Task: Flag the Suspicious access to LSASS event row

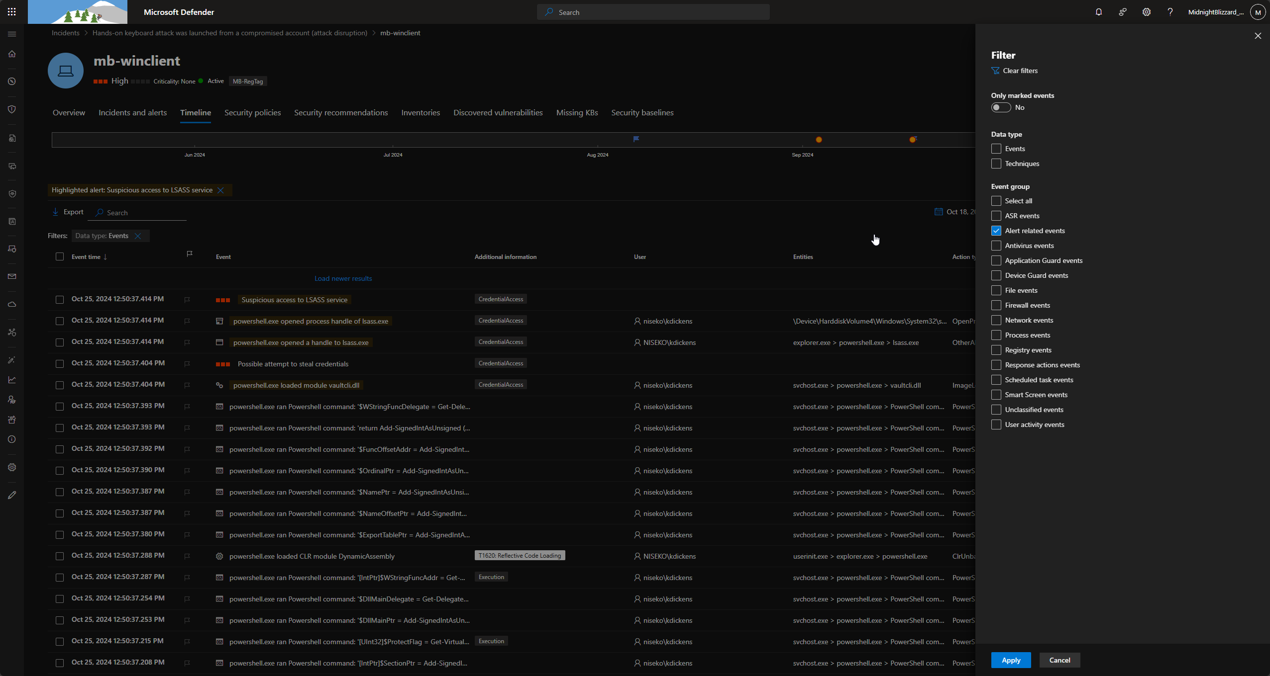Action: point(187,299)
